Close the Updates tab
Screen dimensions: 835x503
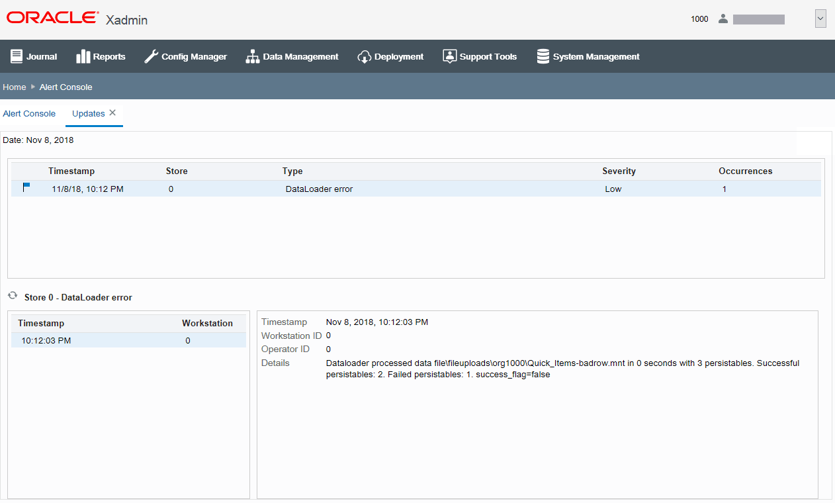(112, 113)
